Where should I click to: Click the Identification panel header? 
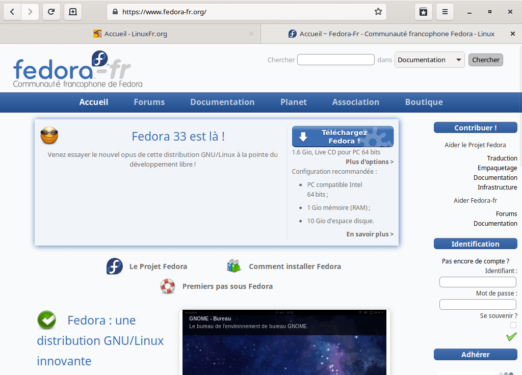click(x=476, y=244)
